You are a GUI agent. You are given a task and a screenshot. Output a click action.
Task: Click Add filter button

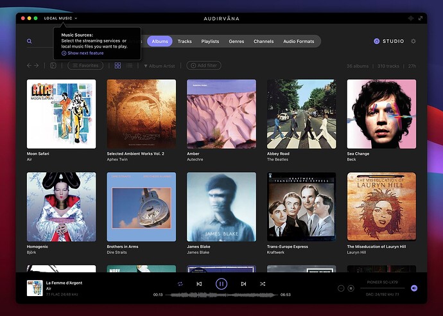pos(204,66)
